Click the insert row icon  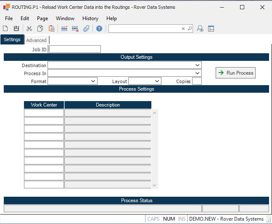64,29
